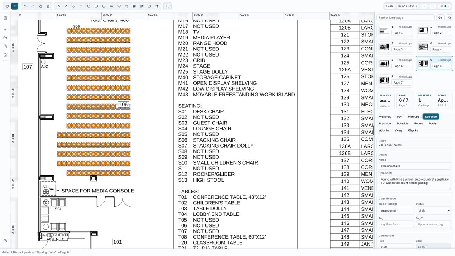Open the folder icon in left sidebar
This screenshot has height=256, width=455.
5,38
